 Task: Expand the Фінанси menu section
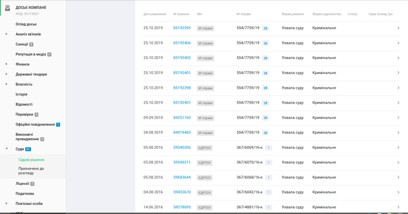coord(7,64)
